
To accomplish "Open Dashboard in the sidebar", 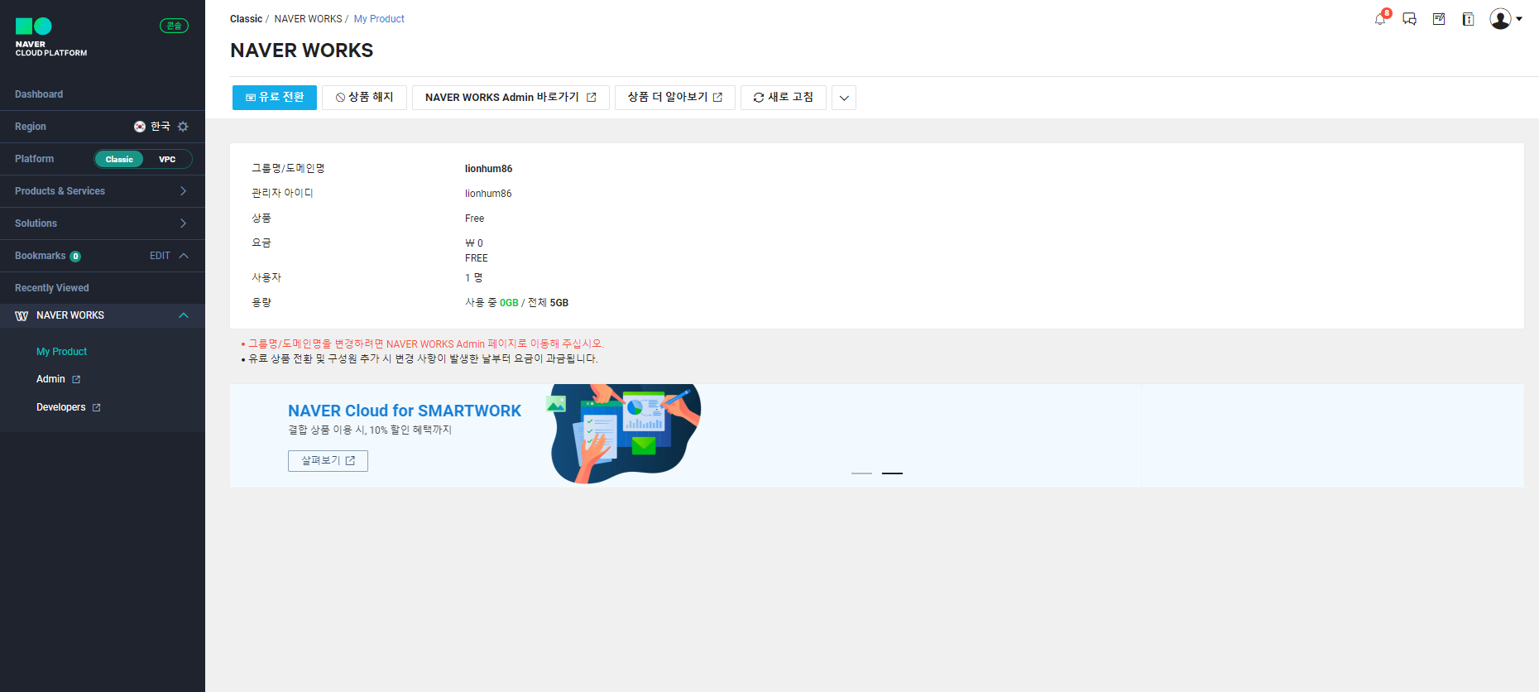I will click(x=39, y=94).
